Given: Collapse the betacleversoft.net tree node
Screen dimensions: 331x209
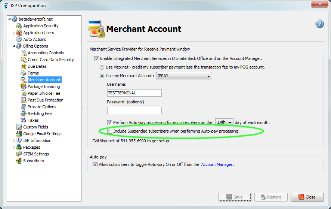Looking at the screenshot, I should pyautogui.click(x=9, y=19).
